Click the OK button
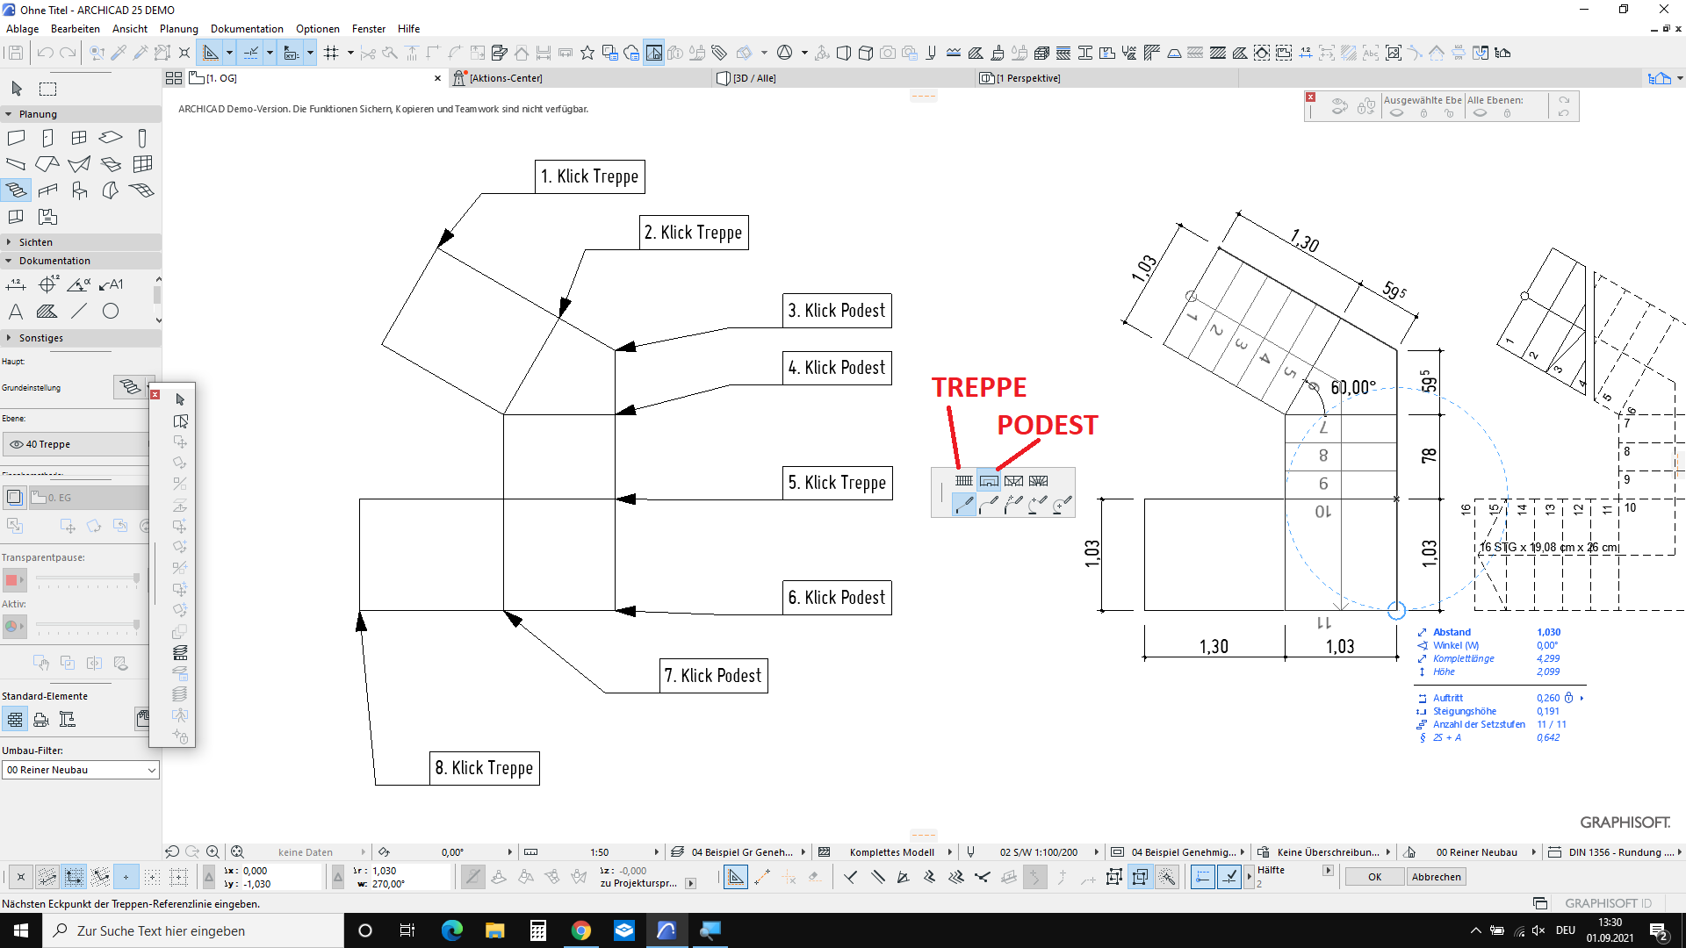 pos(1374,877)
